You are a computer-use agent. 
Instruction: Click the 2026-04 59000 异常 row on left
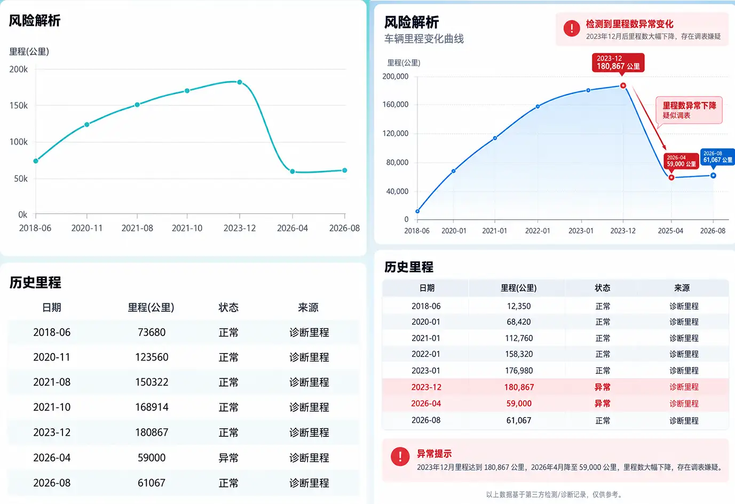click(x=183, y=458)
